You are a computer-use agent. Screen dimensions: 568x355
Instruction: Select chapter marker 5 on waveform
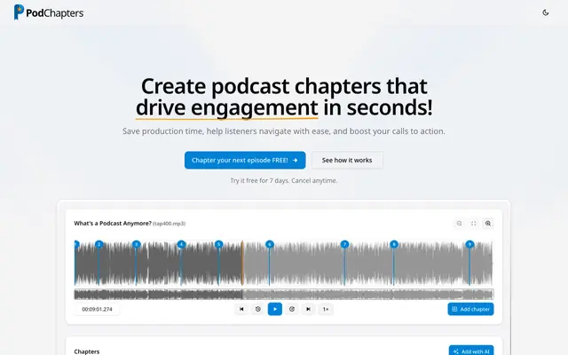pyautogui.click(x=219, y=245)
